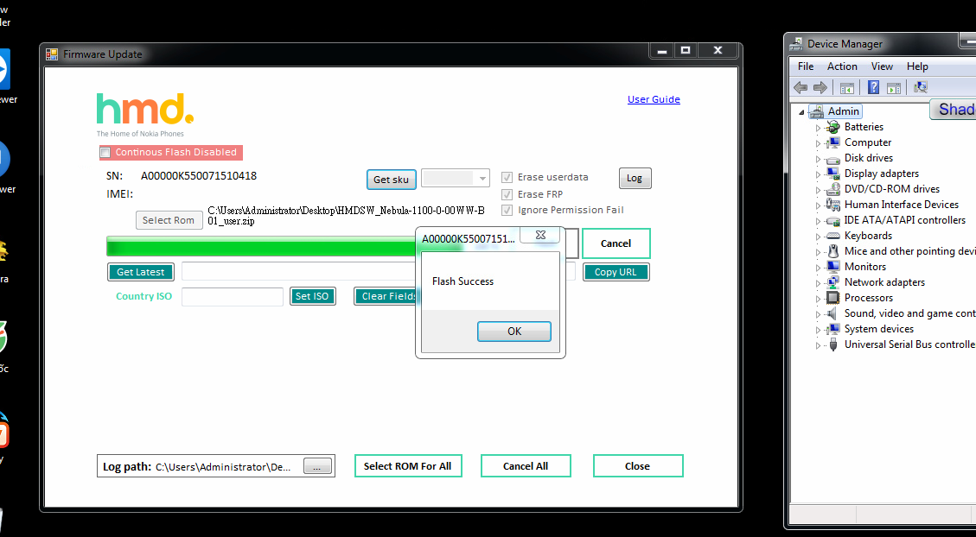Expand the Disk drives tree node
Screen dimensions: 976x537
[818, 158]
